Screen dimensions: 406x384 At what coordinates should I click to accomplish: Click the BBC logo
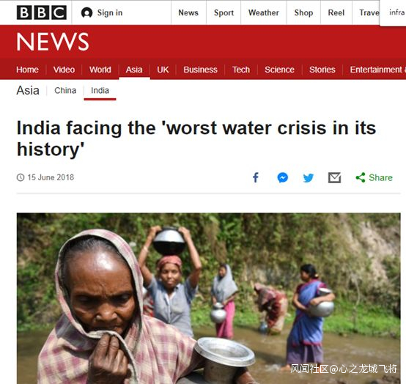click(42, 12)
